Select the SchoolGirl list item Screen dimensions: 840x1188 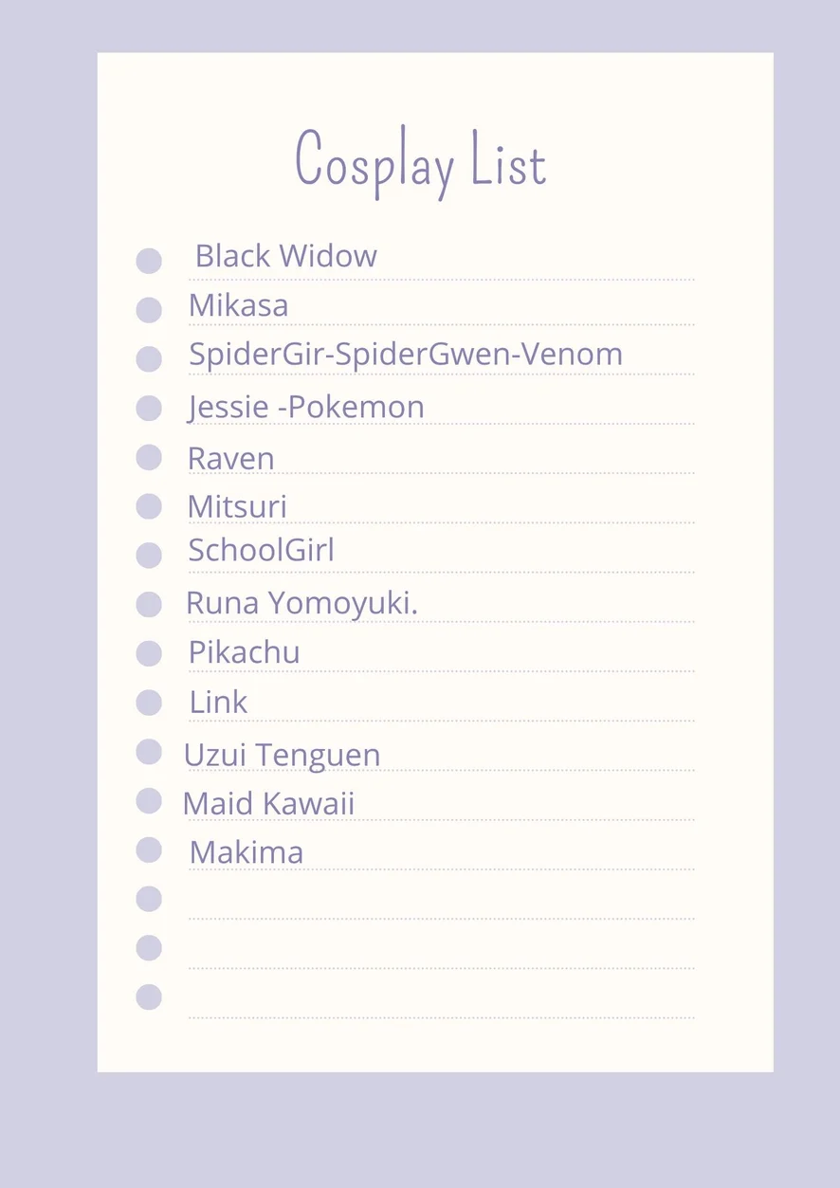261,550
